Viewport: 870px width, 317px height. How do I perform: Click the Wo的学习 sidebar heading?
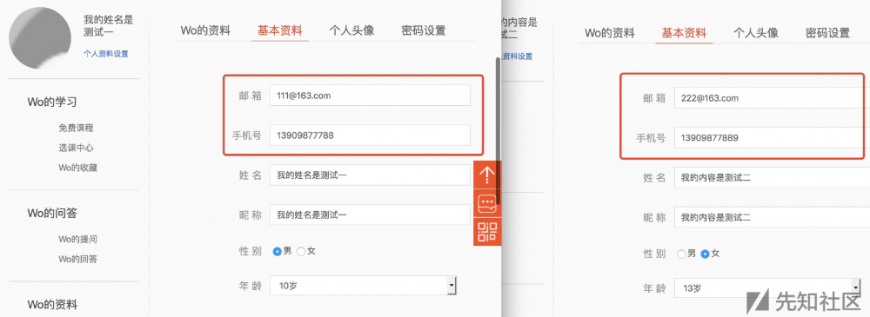[x=52, y=102]
